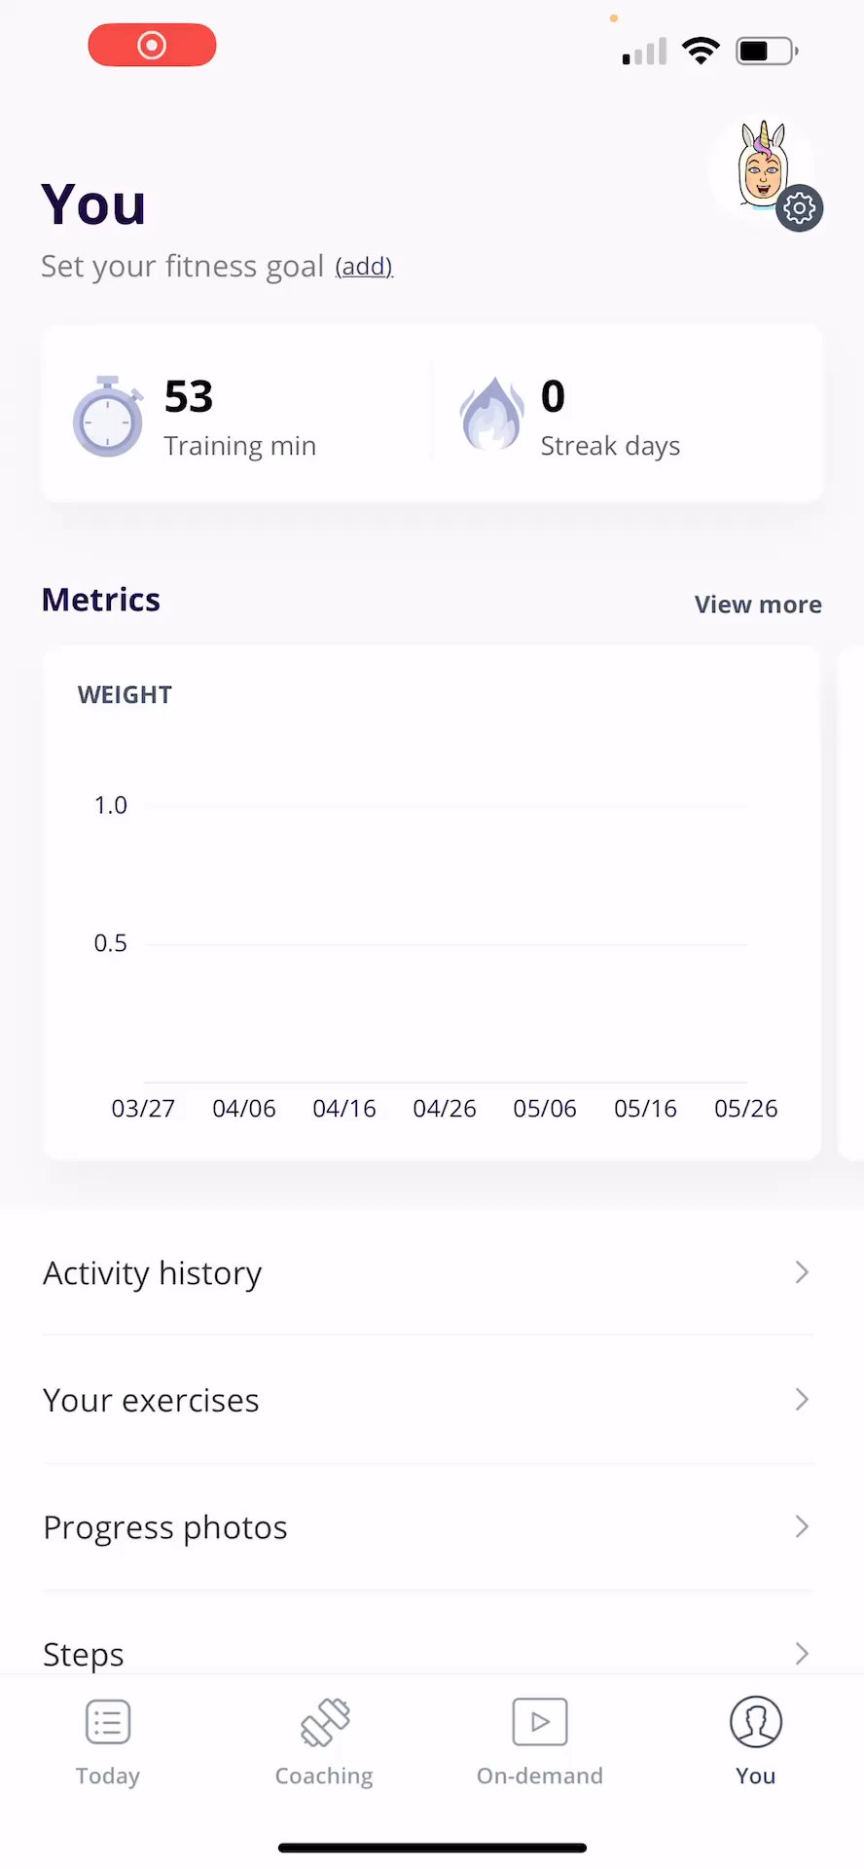Tap the Streak days counter

610,417
